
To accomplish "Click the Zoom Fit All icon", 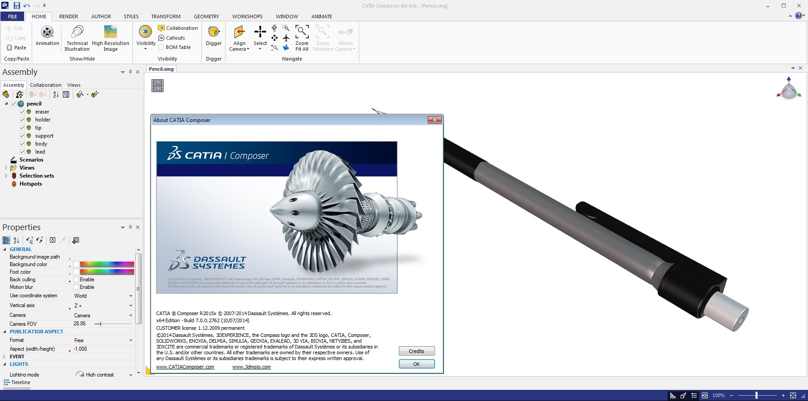I will pos(302,32).
